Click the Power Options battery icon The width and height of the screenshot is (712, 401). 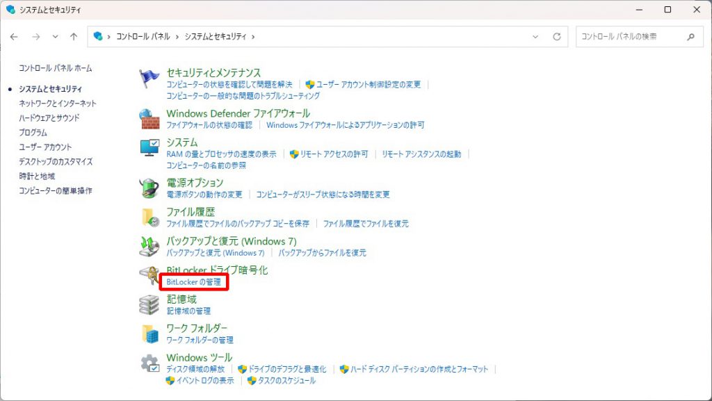[x=149, y=188]
